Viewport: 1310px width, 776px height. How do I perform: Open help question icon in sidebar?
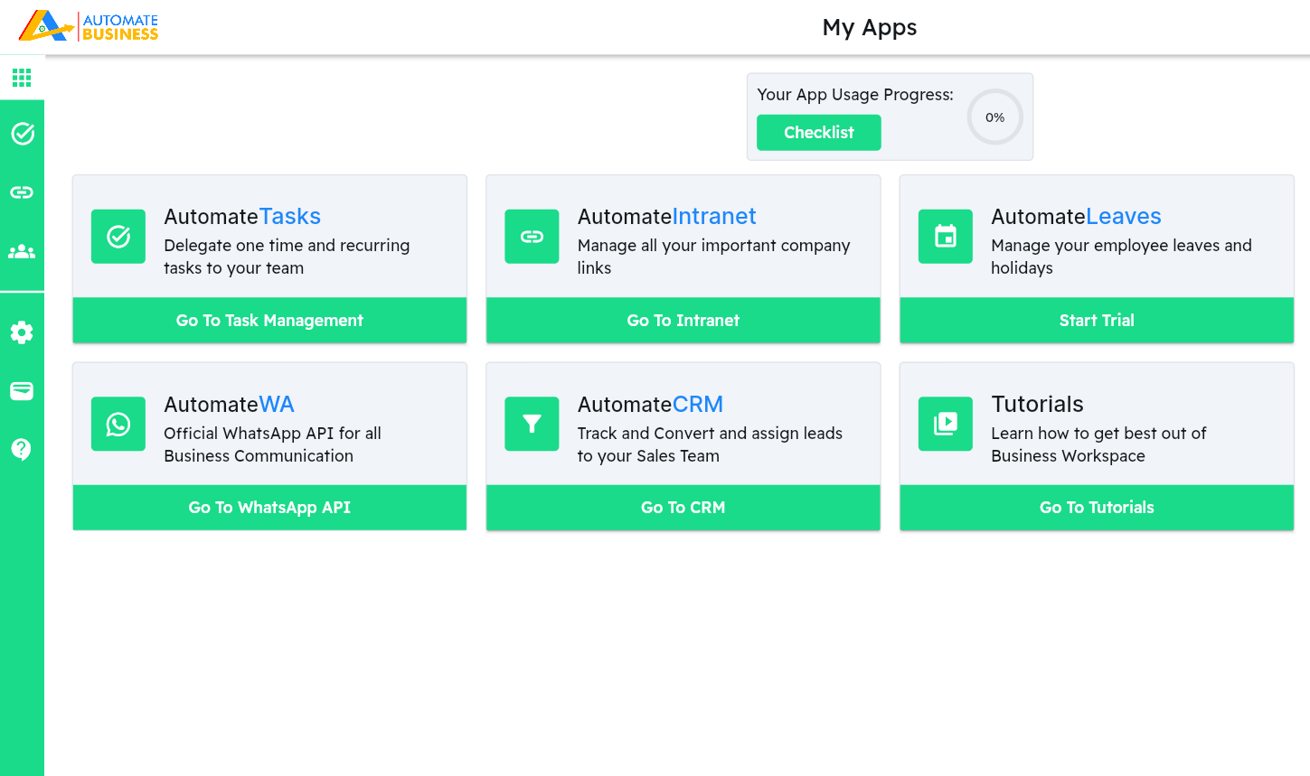tap(22, 449)
